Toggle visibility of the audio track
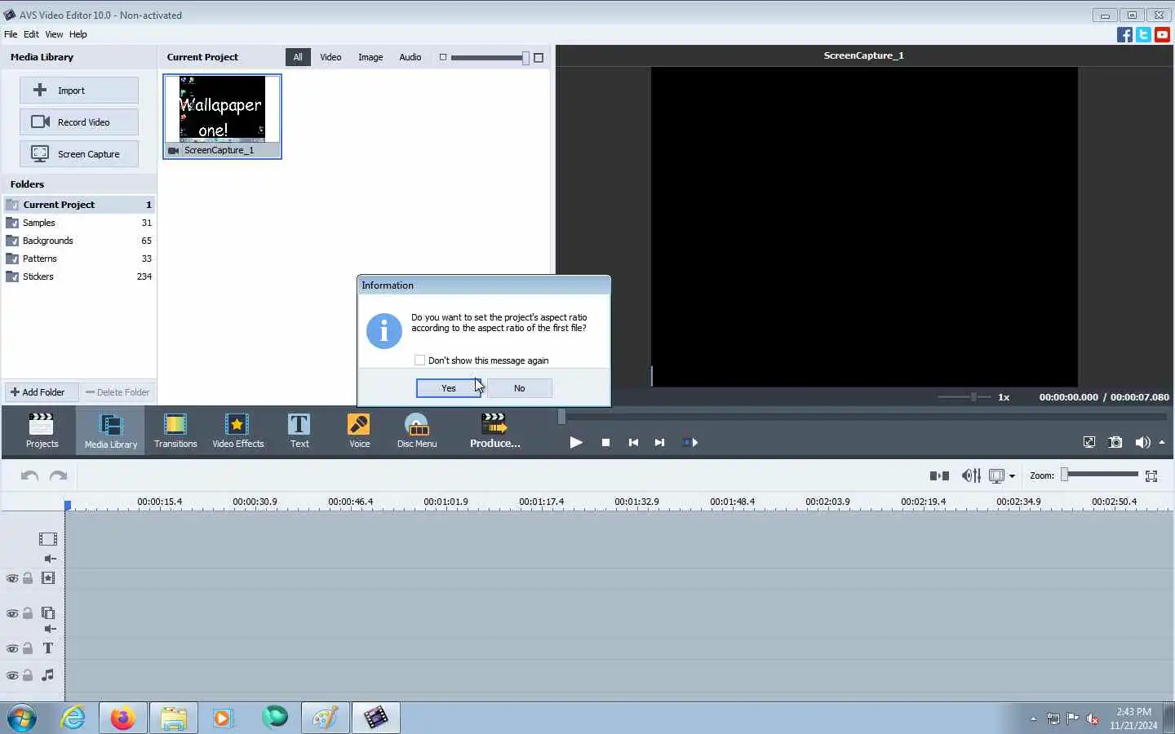Screen dimensions: 1175x734 click(12, 675)
